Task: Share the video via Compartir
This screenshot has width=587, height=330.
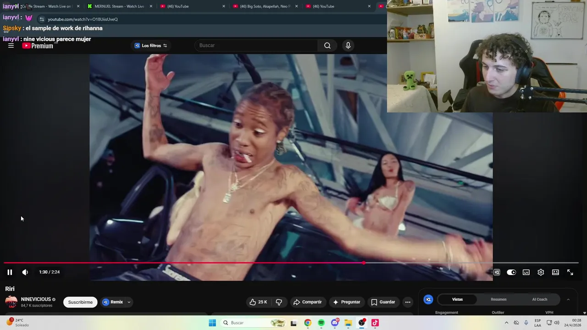Action: coord(307,302)
